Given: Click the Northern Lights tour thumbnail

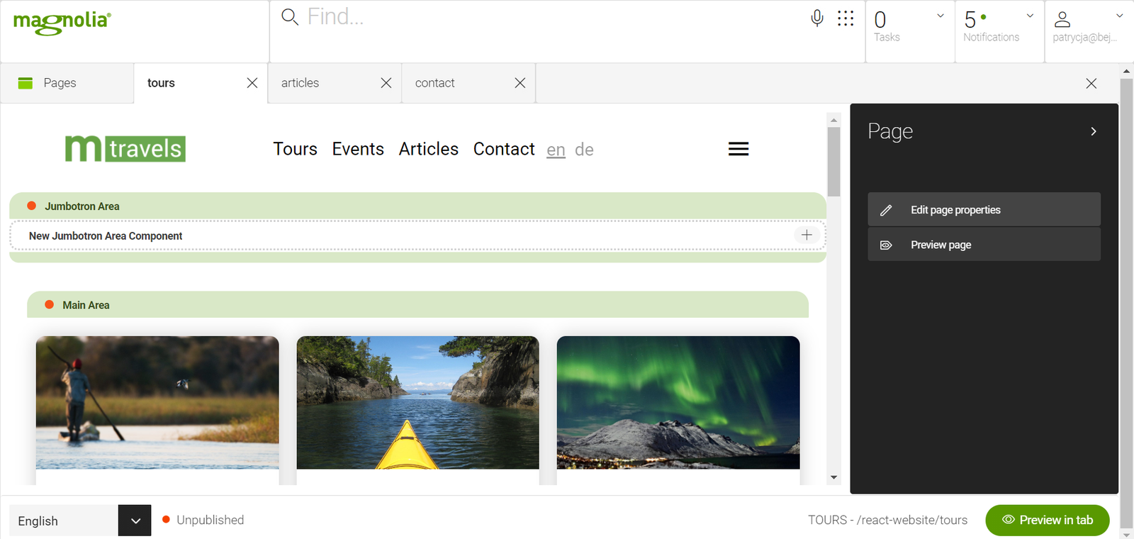Looking at the screenshot, I should click(x=678, y=403).
